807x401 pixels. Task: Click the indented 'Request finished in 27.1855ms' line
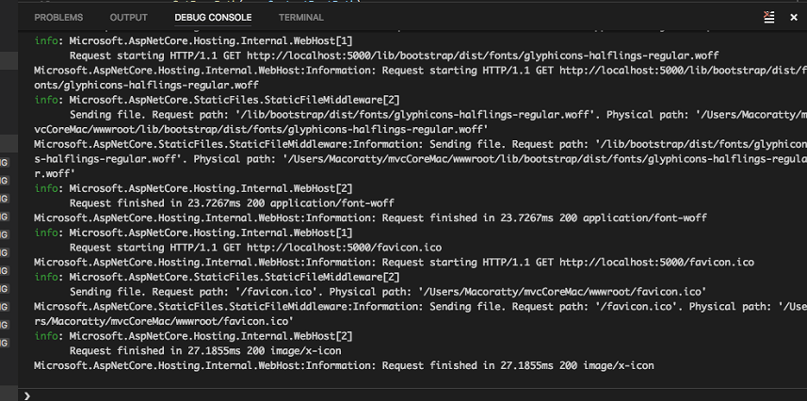[205, 351]
